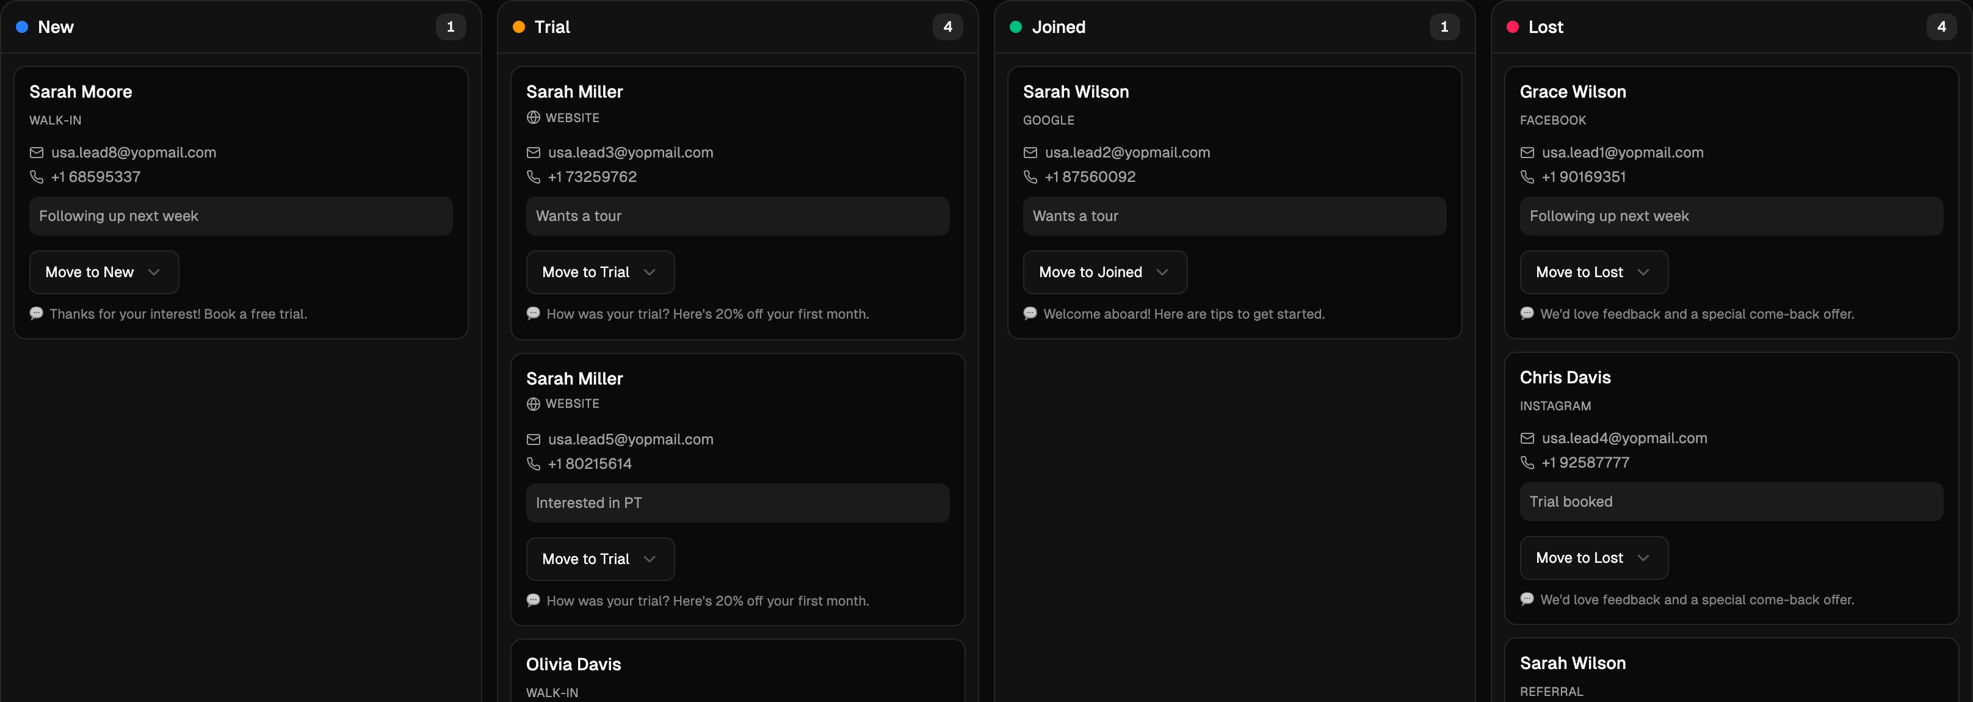Image resolution: width=1973 pixels, height=702 pixels.
Task: Click envelope icon beside usa.lead5@yopmail.com
Action: (533, 440)
